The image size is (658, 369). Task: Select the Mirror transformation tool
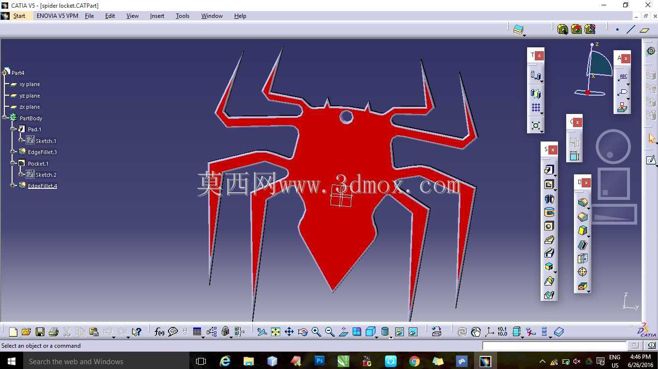pyautogui.click(x=536, y=93)
